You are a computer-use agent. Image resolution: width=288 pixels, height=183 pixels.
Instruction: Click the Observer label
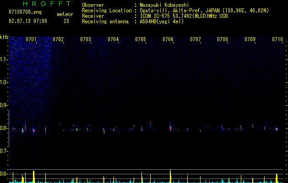[93, 5]
